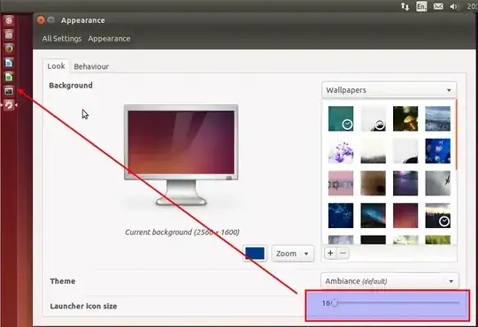The height and width of the screenshot is (327, 478).
Task: Click the Launcher icon size slider handle
Action: point(335,303)
